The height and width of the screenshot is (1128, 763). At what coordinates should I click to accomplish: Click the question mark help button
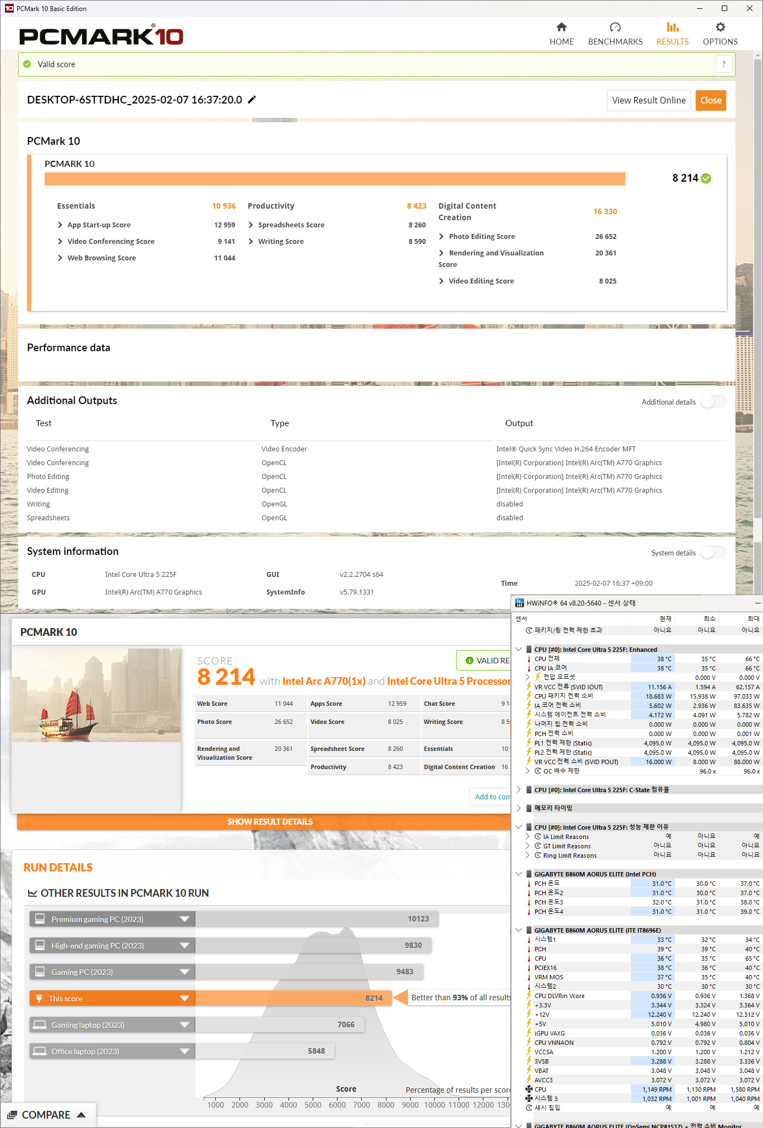724,64
